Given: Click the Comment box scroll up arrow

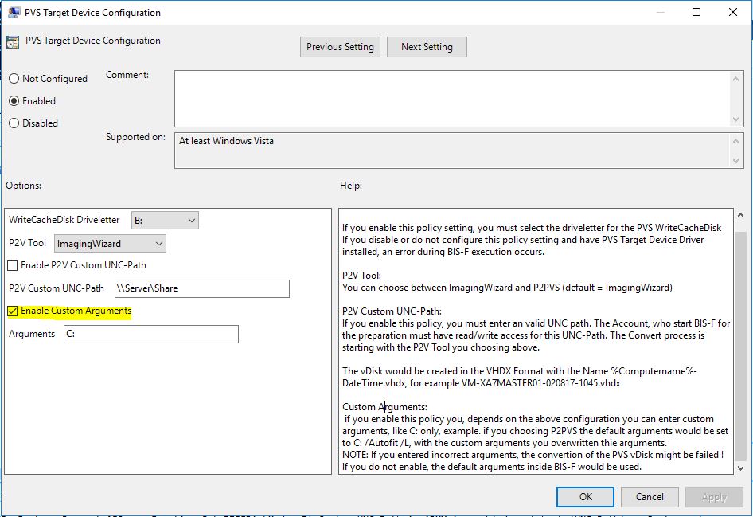Looking at the screenshot, I should [x=735, y=78].
